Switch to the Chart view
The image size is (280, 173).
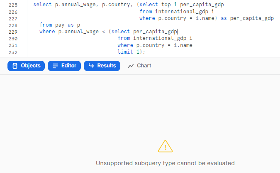point(139,66)
